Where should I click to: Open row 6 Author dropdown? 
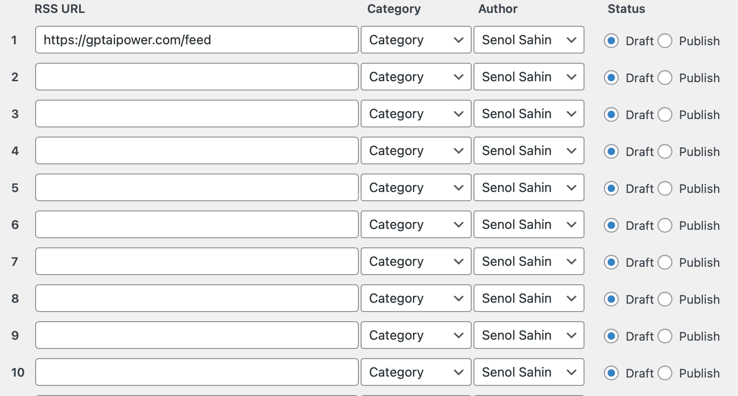529,225
